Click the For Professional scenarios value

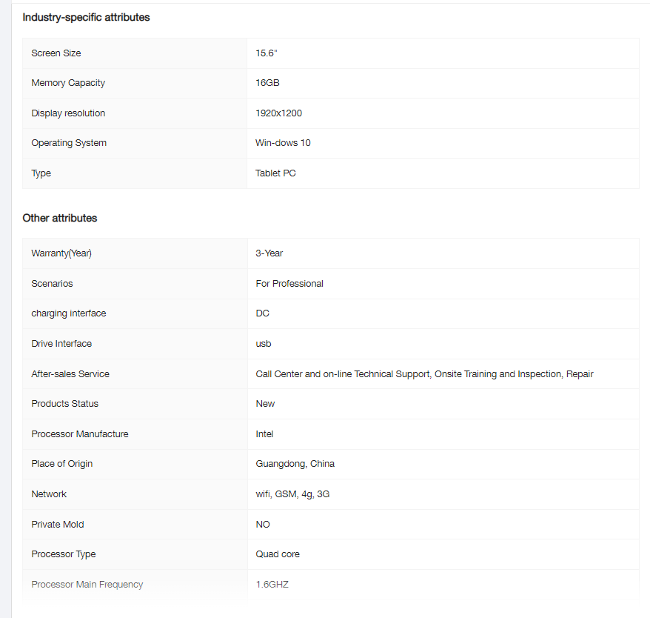pyautogui.click(x=289, y=284)
